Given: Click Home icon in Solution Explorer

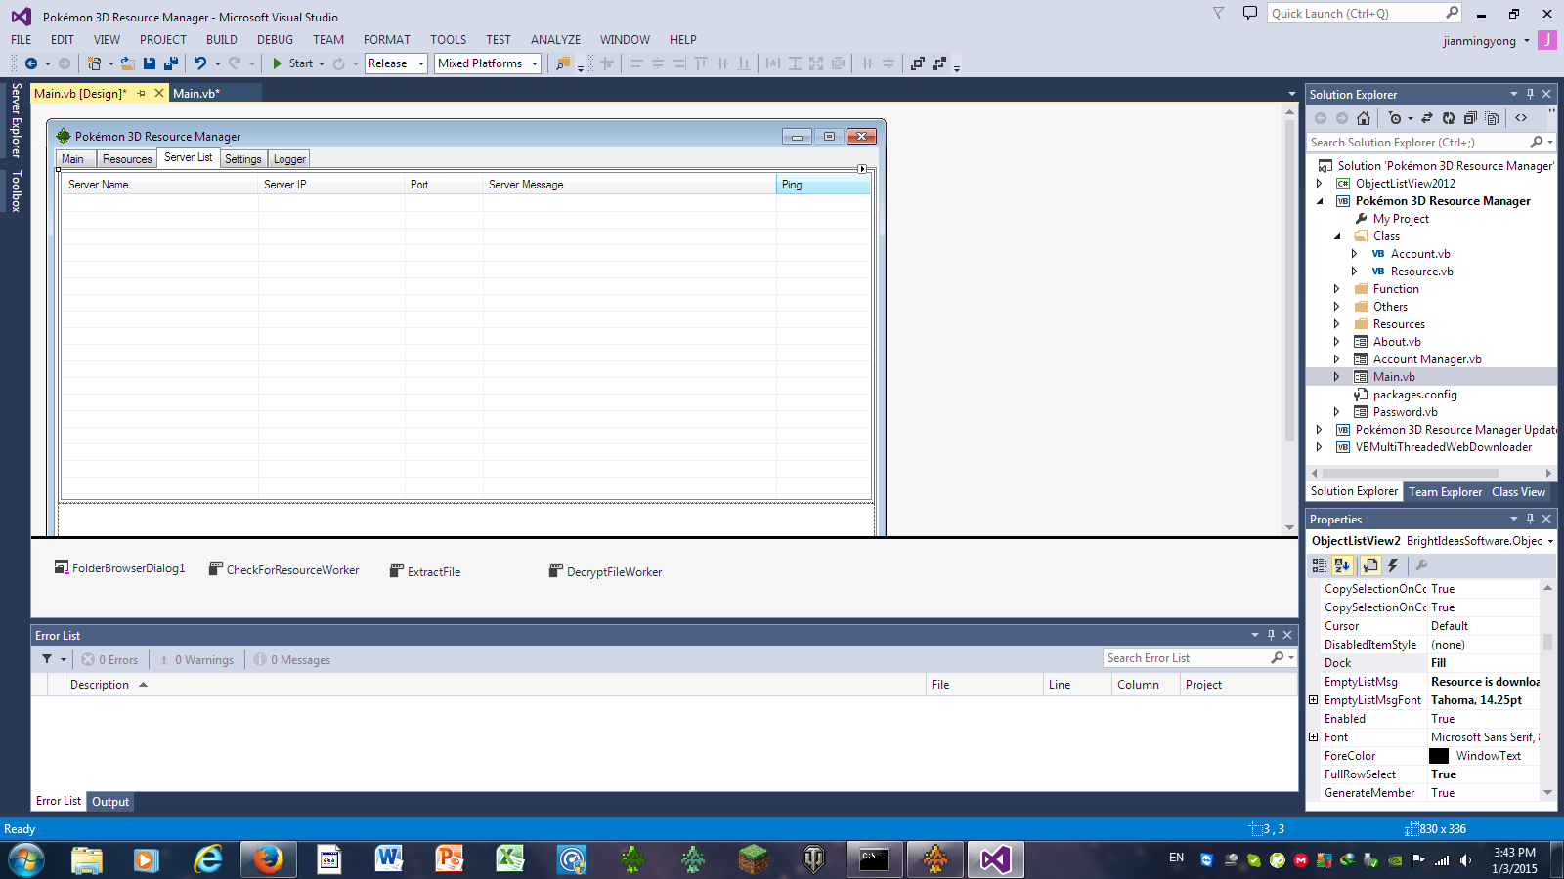Looking at the screenshot, I should tap(1364, 118).
